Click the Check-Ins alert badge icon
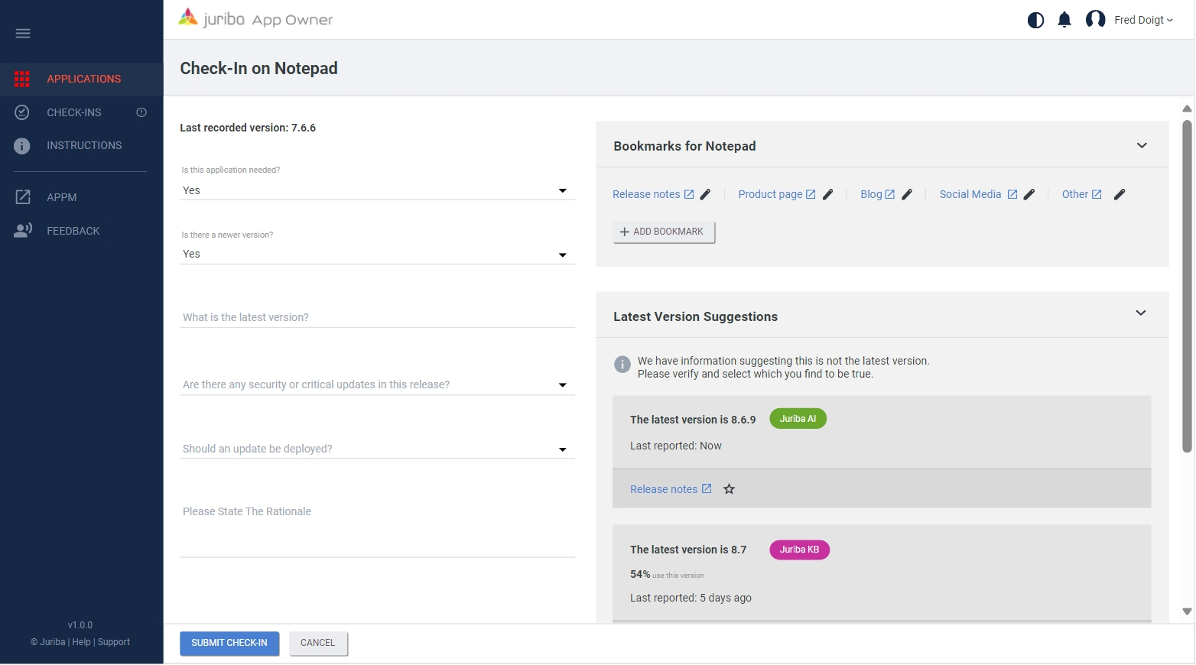Image resolution: width=1196 pixels, height=665 pixels. (141, 112)
